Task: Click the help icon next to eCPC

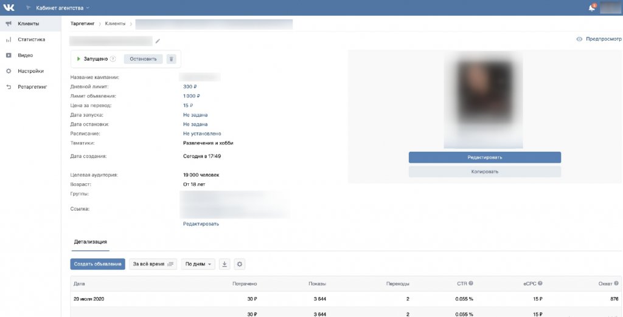Action: point(540,283)
